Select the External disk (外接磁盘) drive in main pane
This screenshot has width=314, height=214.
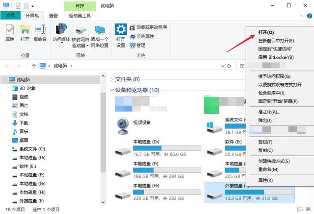coord(249,192)
